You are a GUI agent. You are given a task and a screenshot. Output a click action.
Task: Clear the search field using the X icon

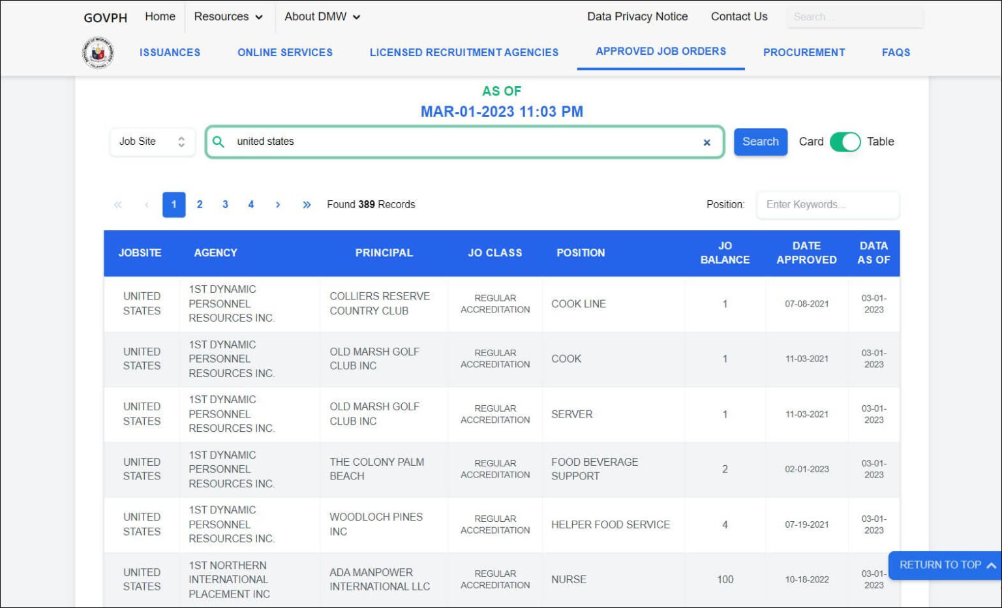[x=707, y=142]
